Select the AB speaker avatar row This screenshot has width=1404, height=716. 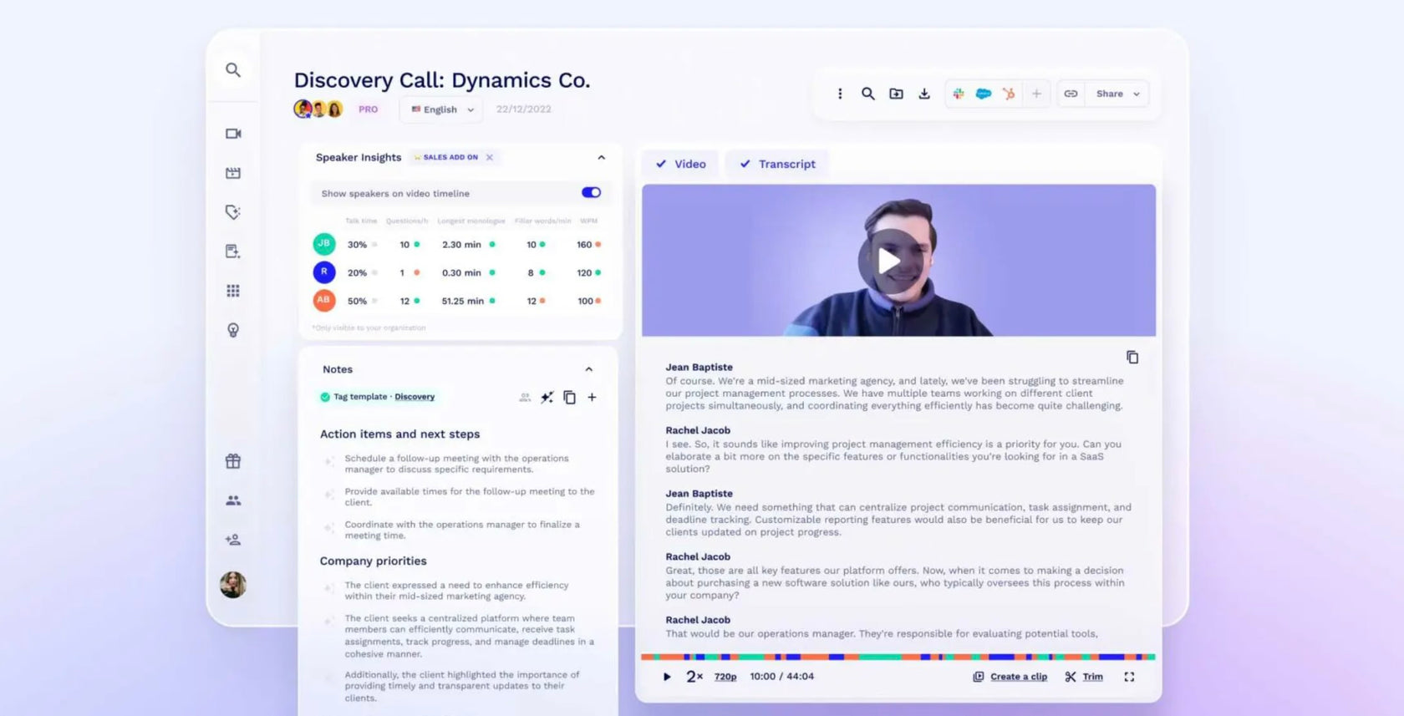tap(324, 300)
